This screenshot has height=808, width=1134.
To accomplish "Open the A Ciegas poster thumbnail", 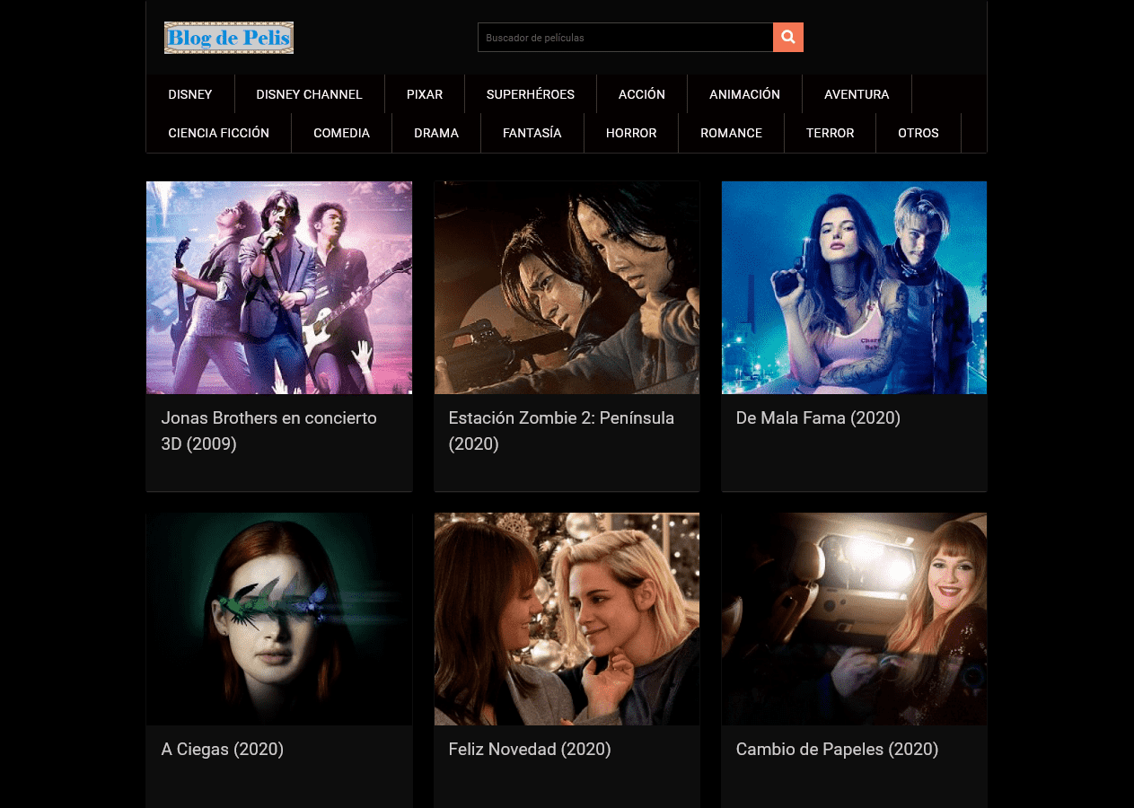I will coord(279,619).
